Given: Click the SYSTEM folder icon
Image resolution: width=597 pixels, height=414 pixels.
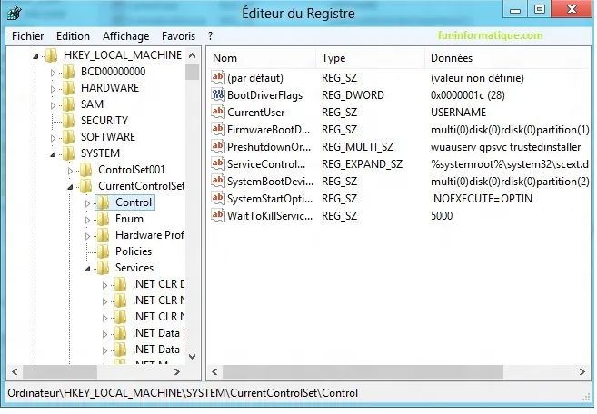Looking at the screenshot, I should coord(68,153).
